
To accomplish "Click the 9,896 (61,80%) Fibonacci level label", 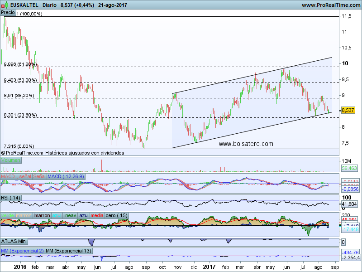I will tap(19, 64).
